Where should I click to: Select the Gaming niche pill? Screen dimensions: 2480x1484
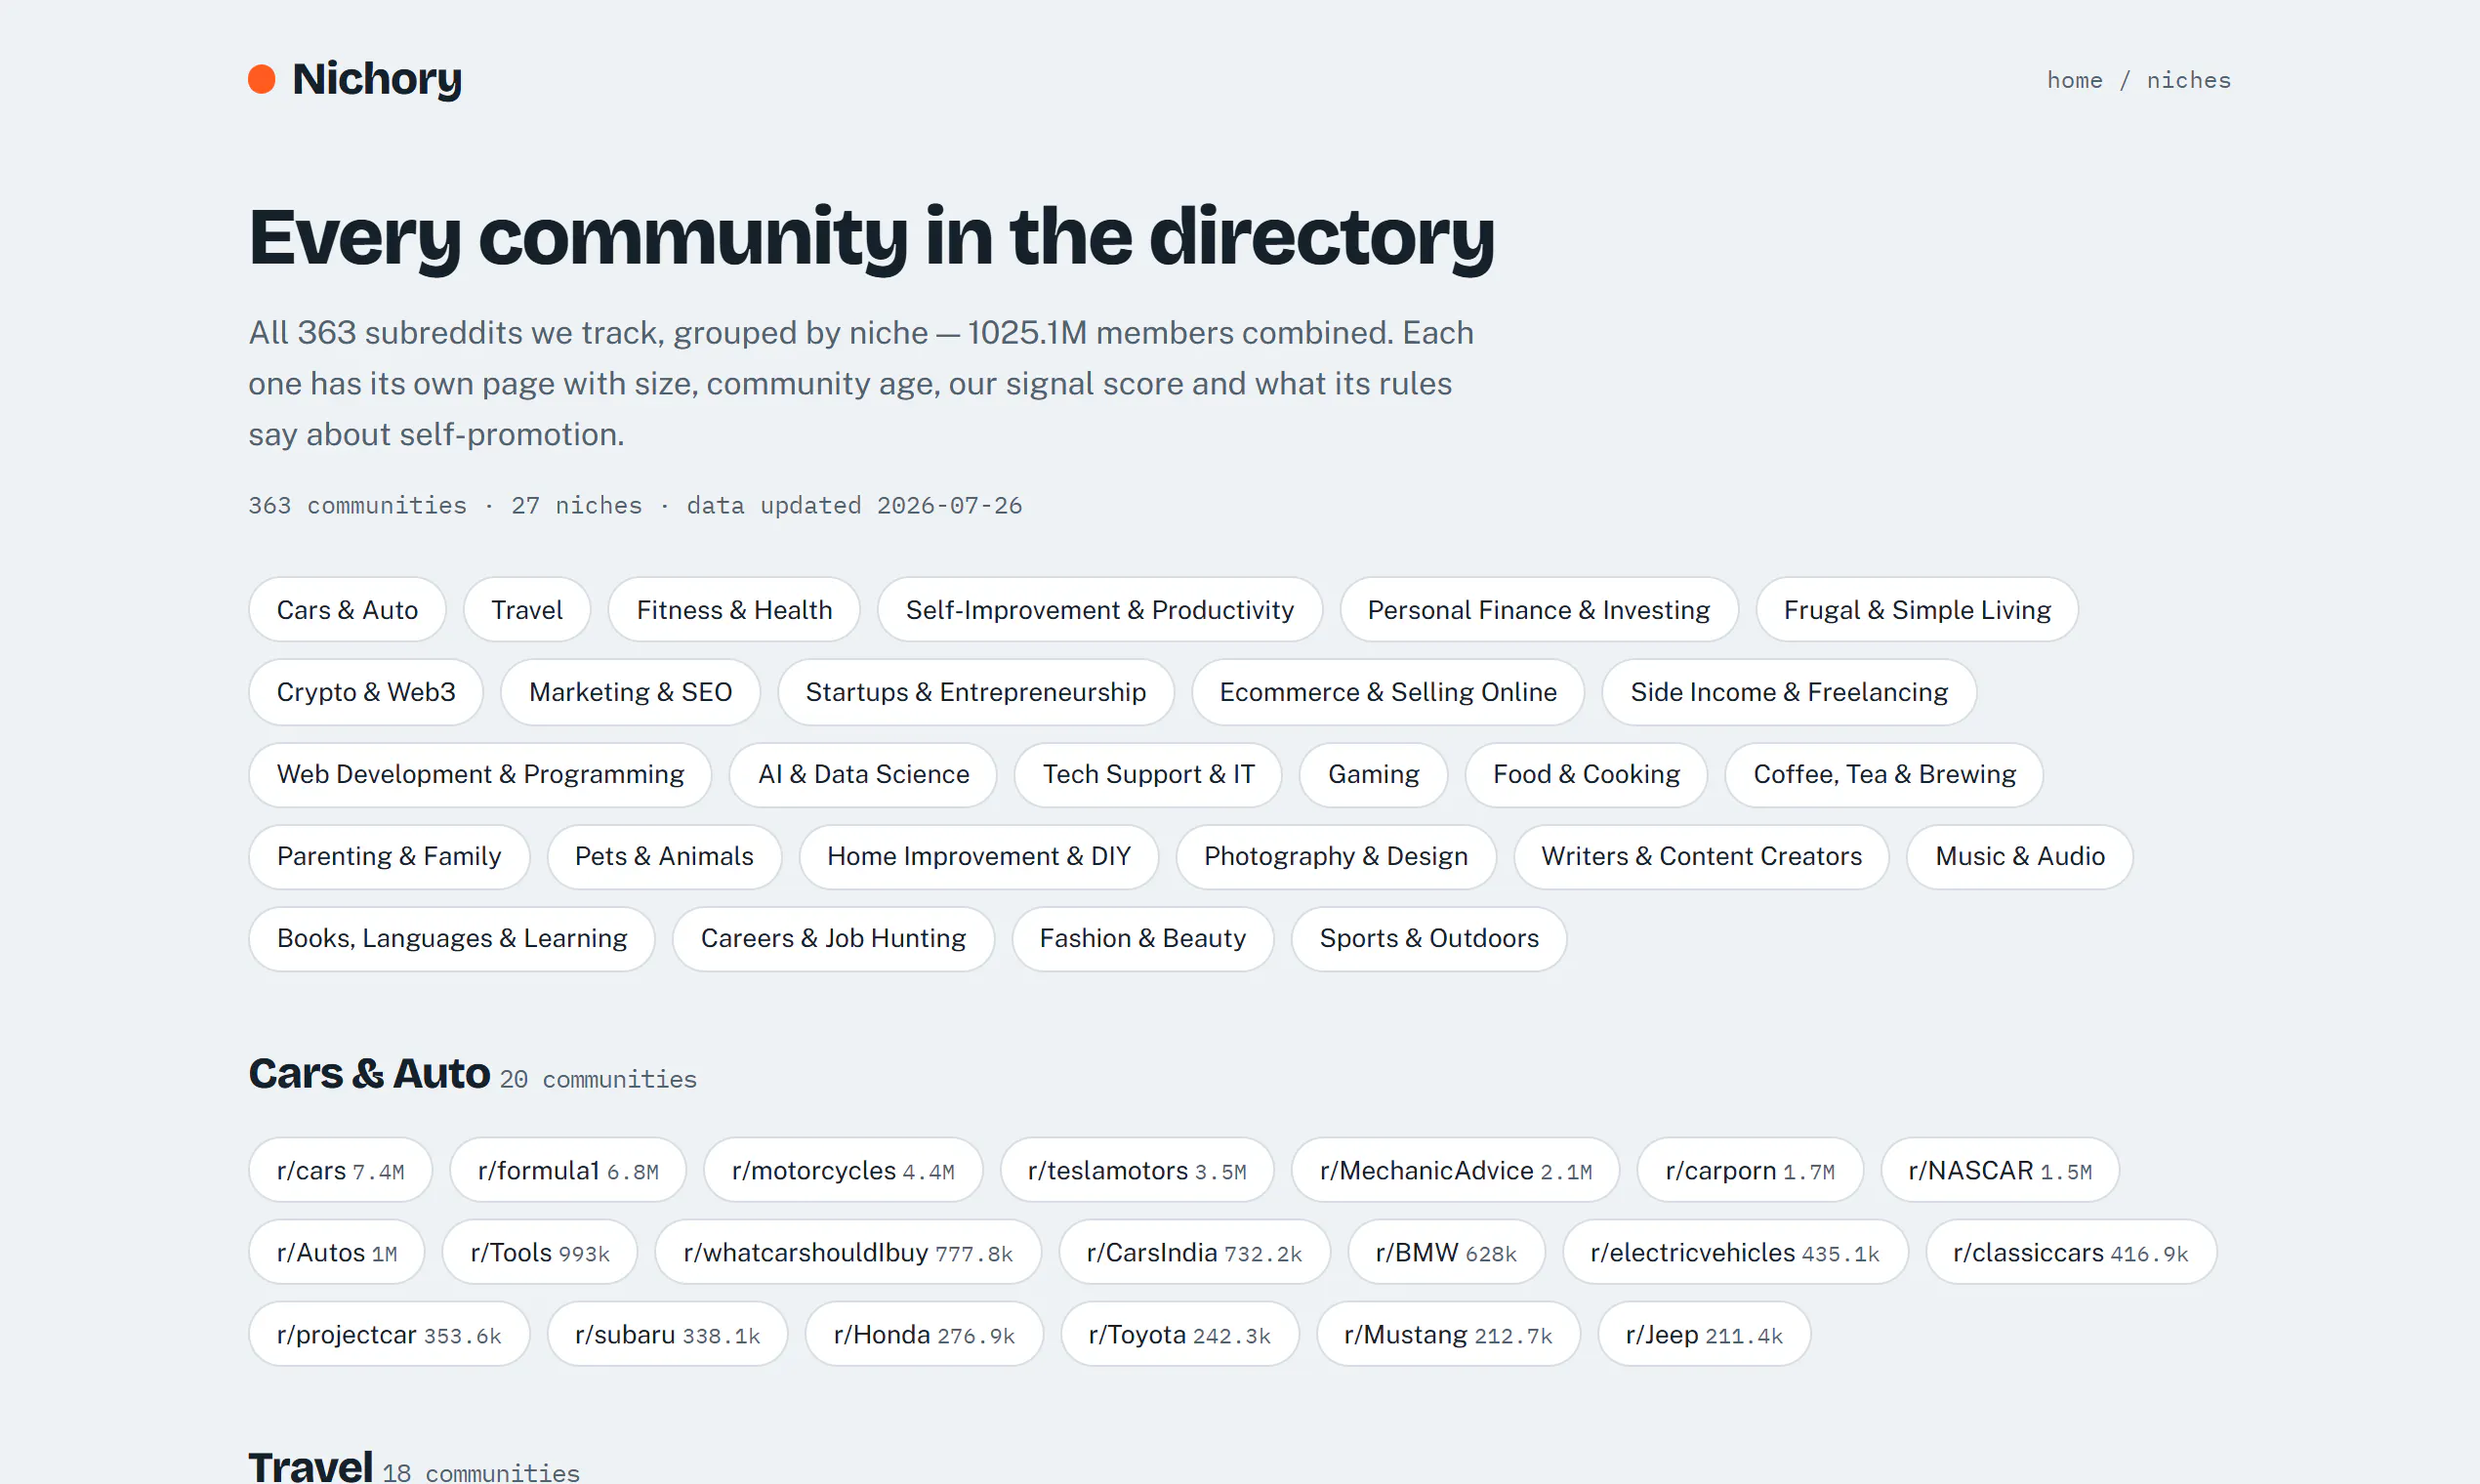click(x=1373, y=774)
